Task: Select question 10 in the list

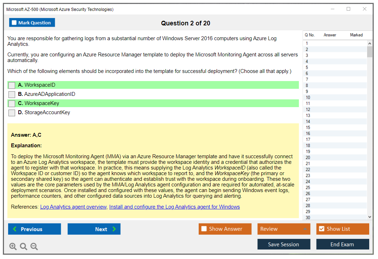Action: coord(308,98)
